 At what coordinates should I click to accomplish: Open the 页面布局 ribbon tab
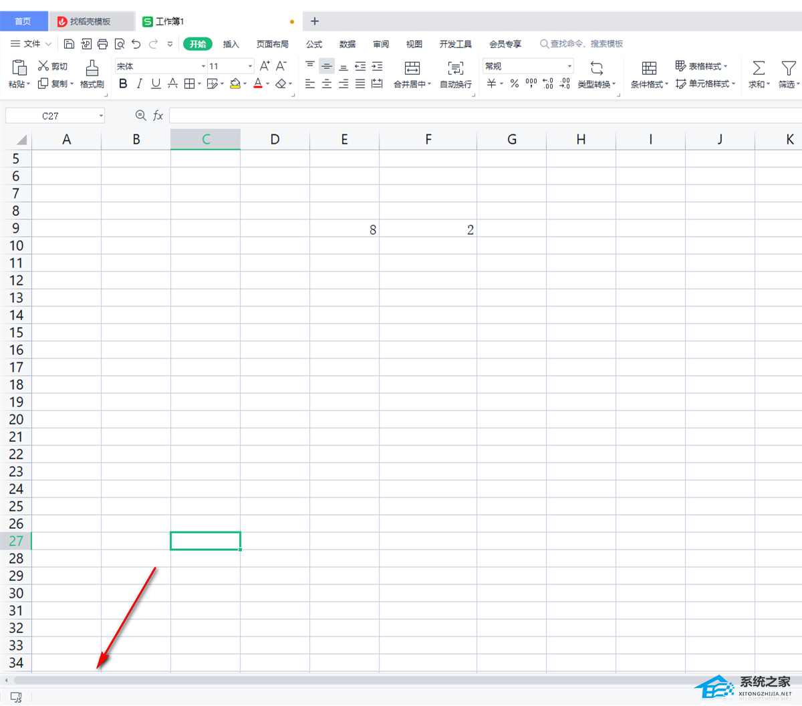273,44
